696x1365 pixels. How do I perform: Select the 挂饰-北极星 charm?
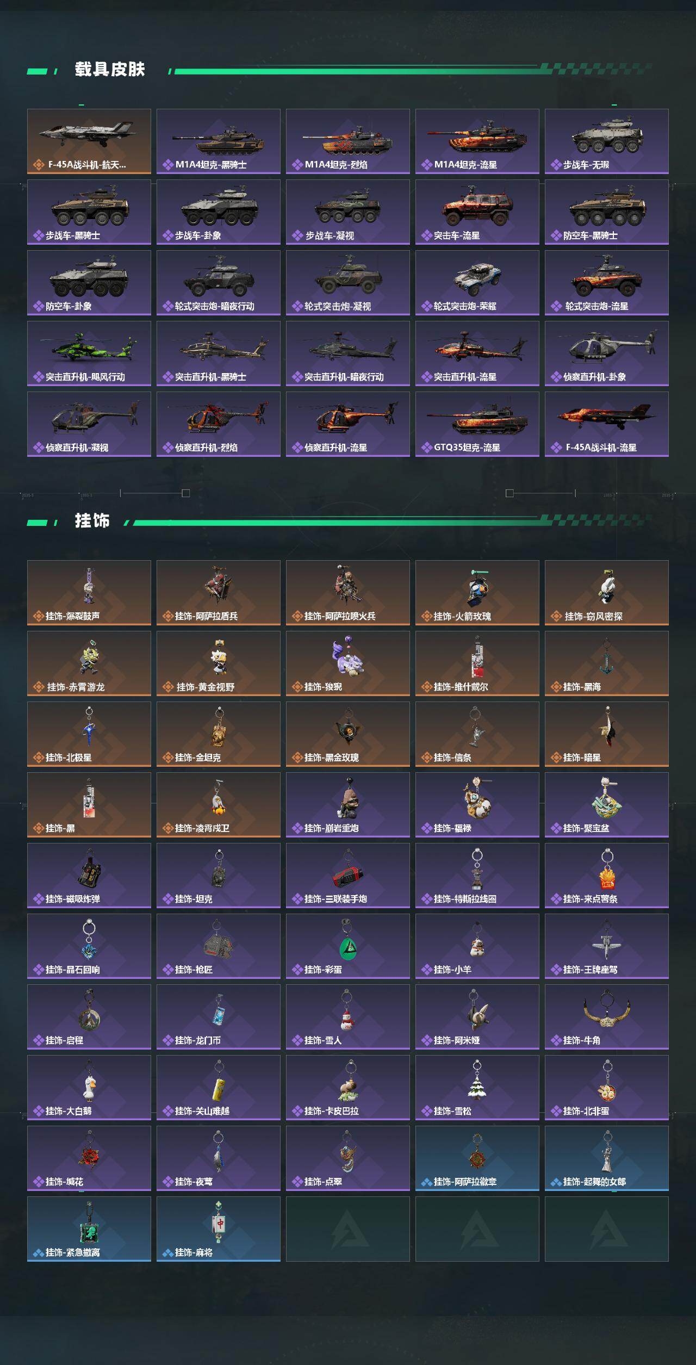(89, 734)
